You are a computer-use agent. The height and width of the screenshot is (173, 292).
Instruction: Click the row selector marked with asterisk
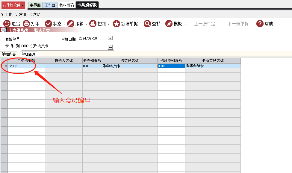click(x=4, y=66)
